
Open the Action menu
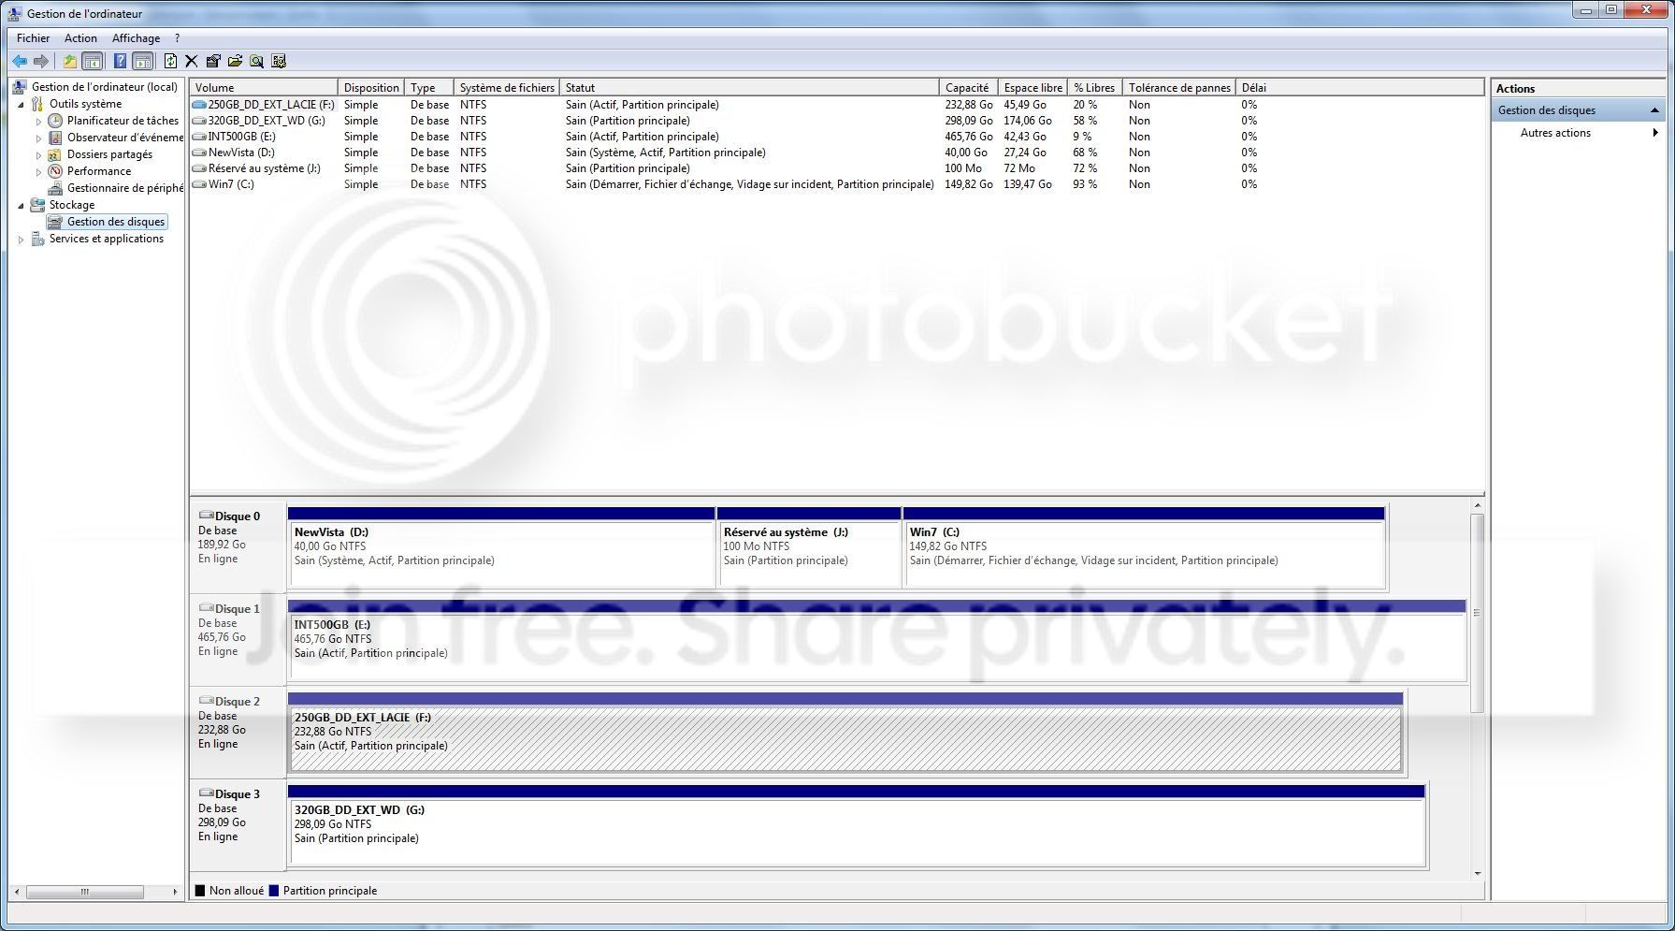[80, 38]
